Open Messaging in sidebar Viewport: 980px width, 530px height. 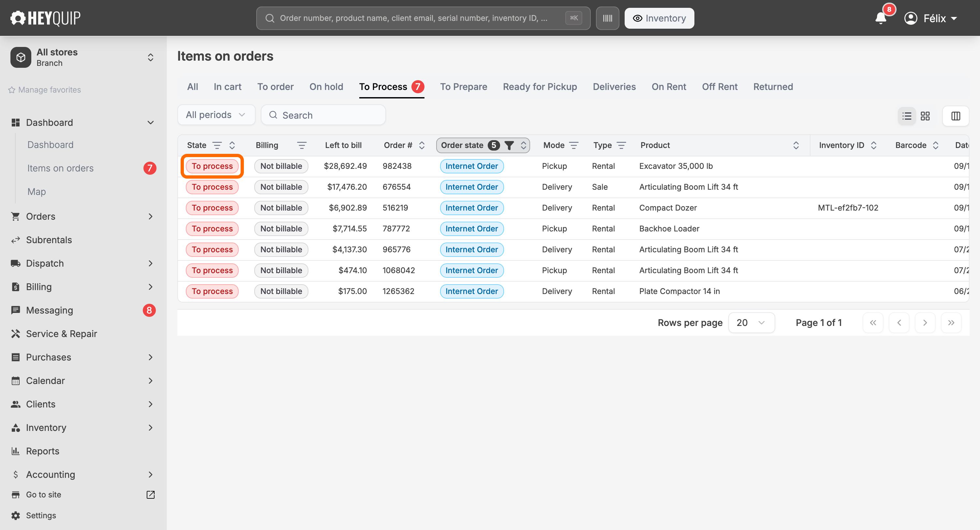(x=50, y=310)
